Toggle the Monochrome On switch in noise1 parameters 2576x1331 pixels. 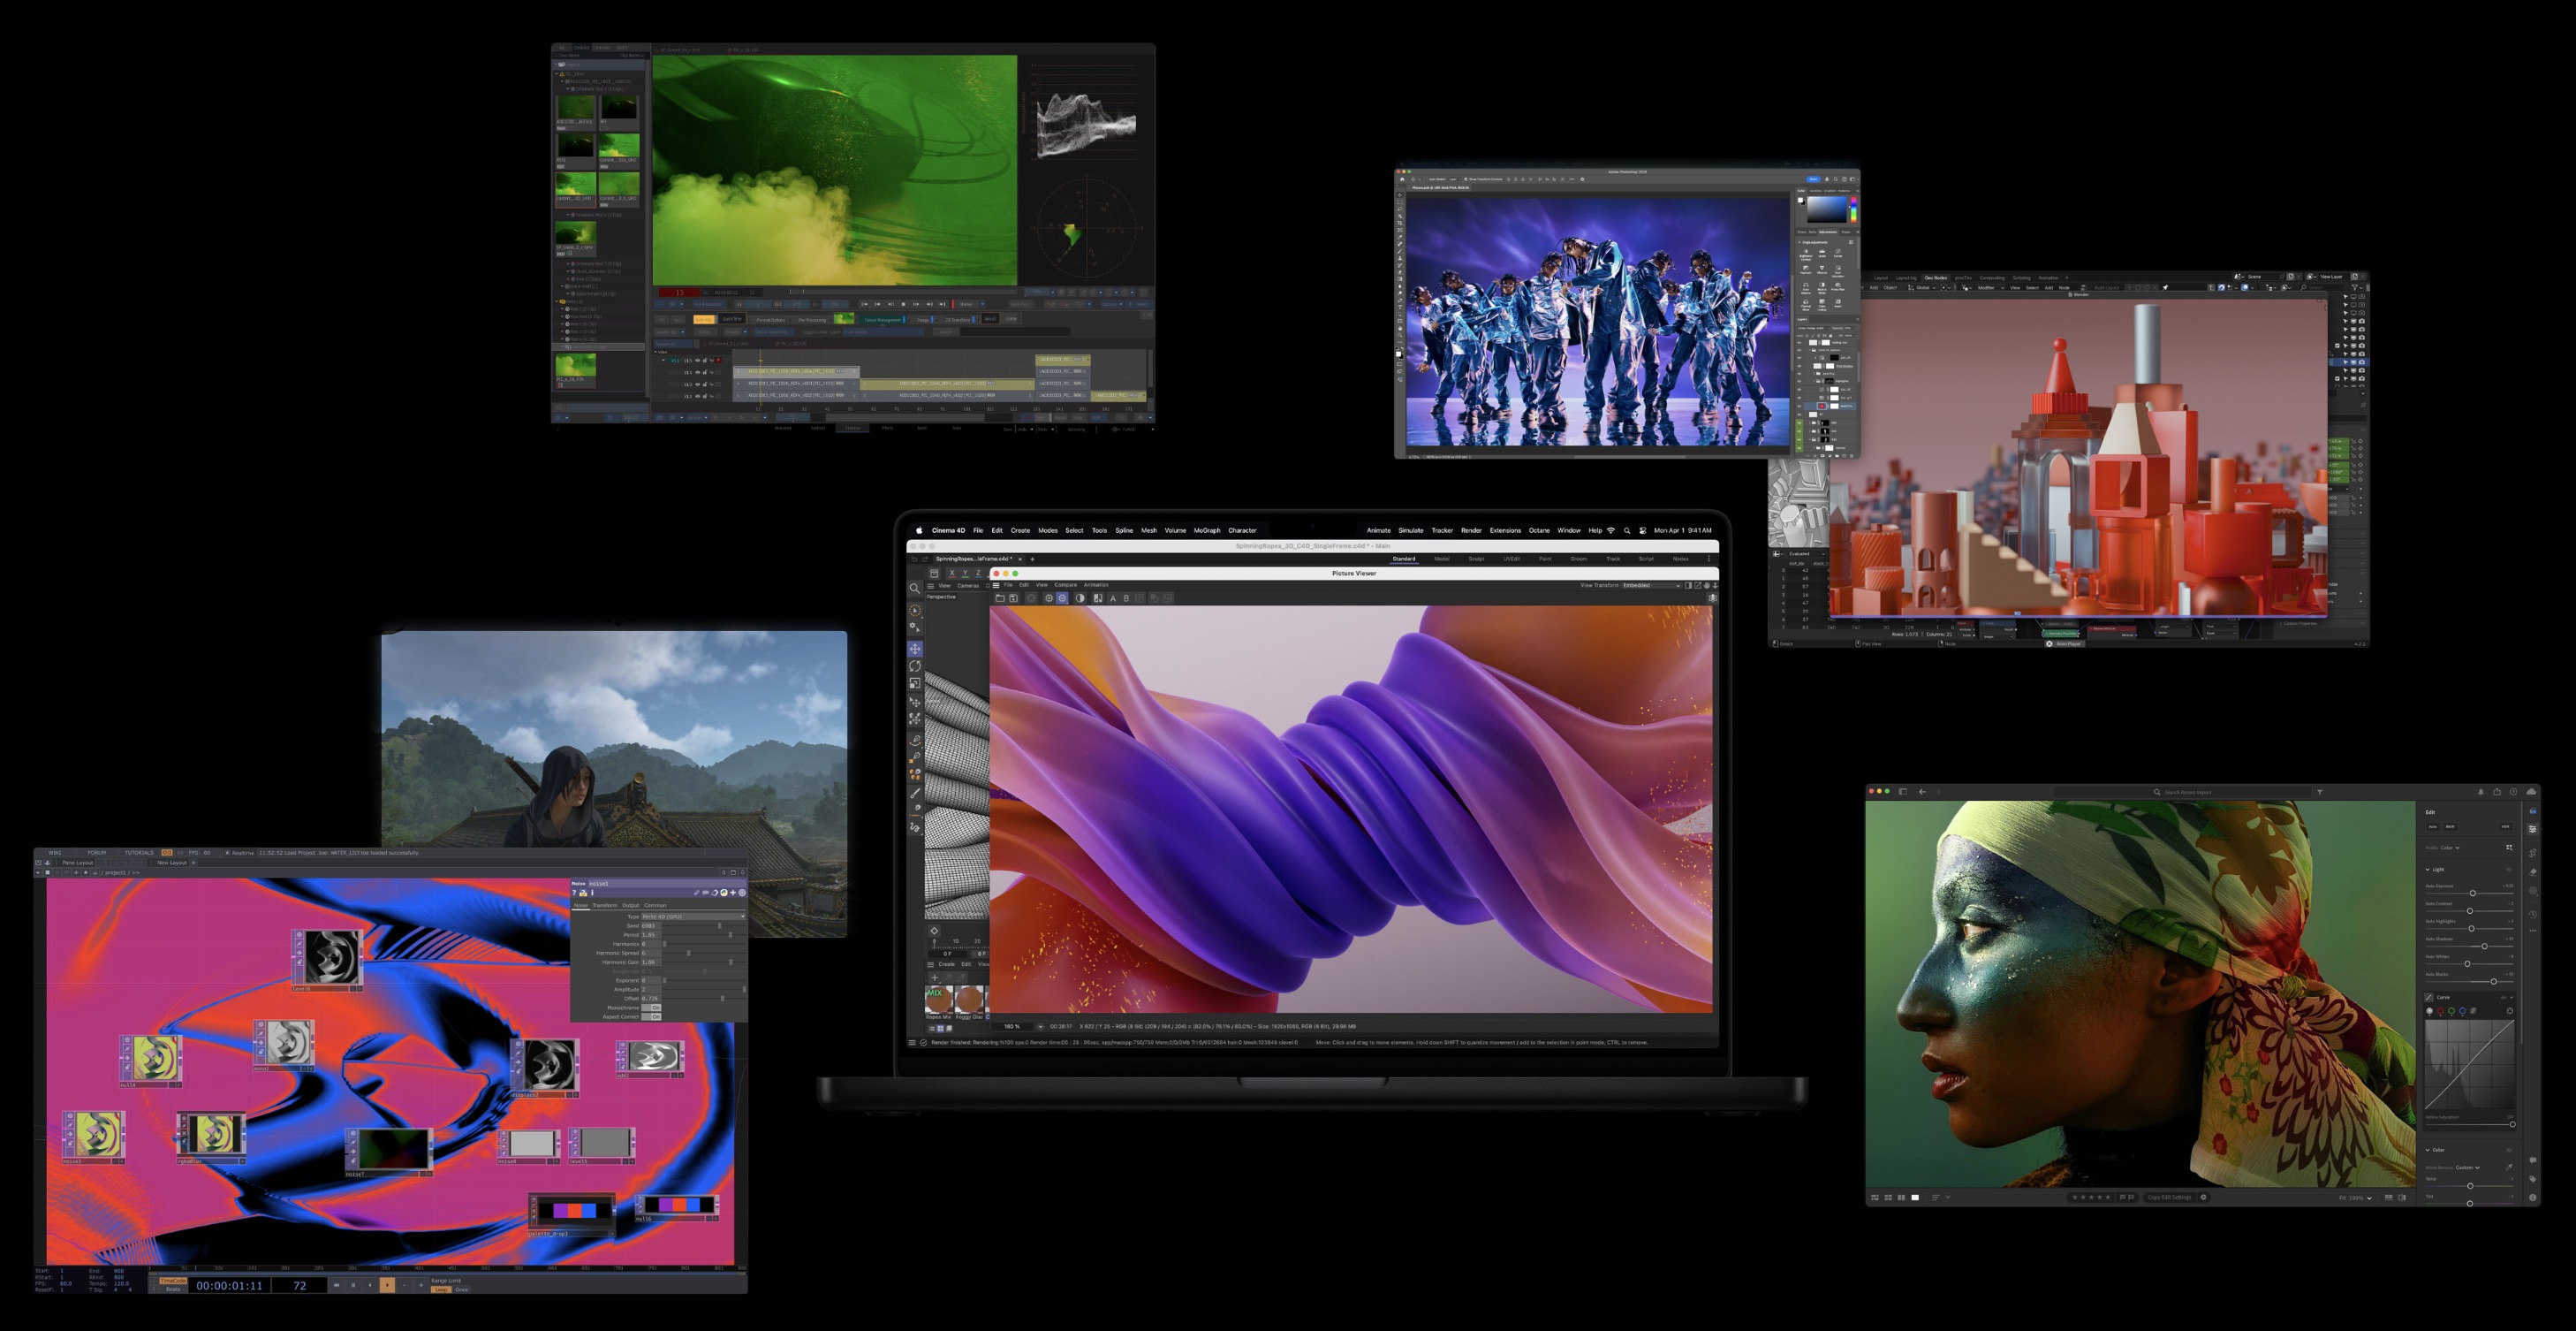651,1008
